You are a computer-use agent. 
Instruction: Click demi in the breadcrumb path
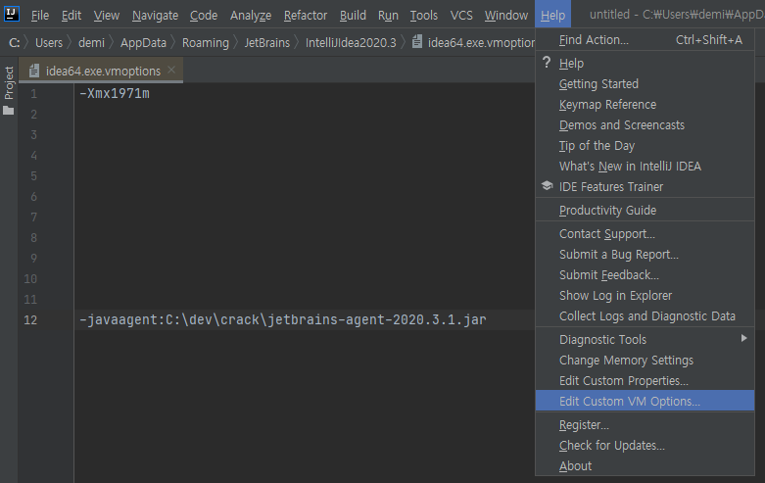tap(92, 43)
